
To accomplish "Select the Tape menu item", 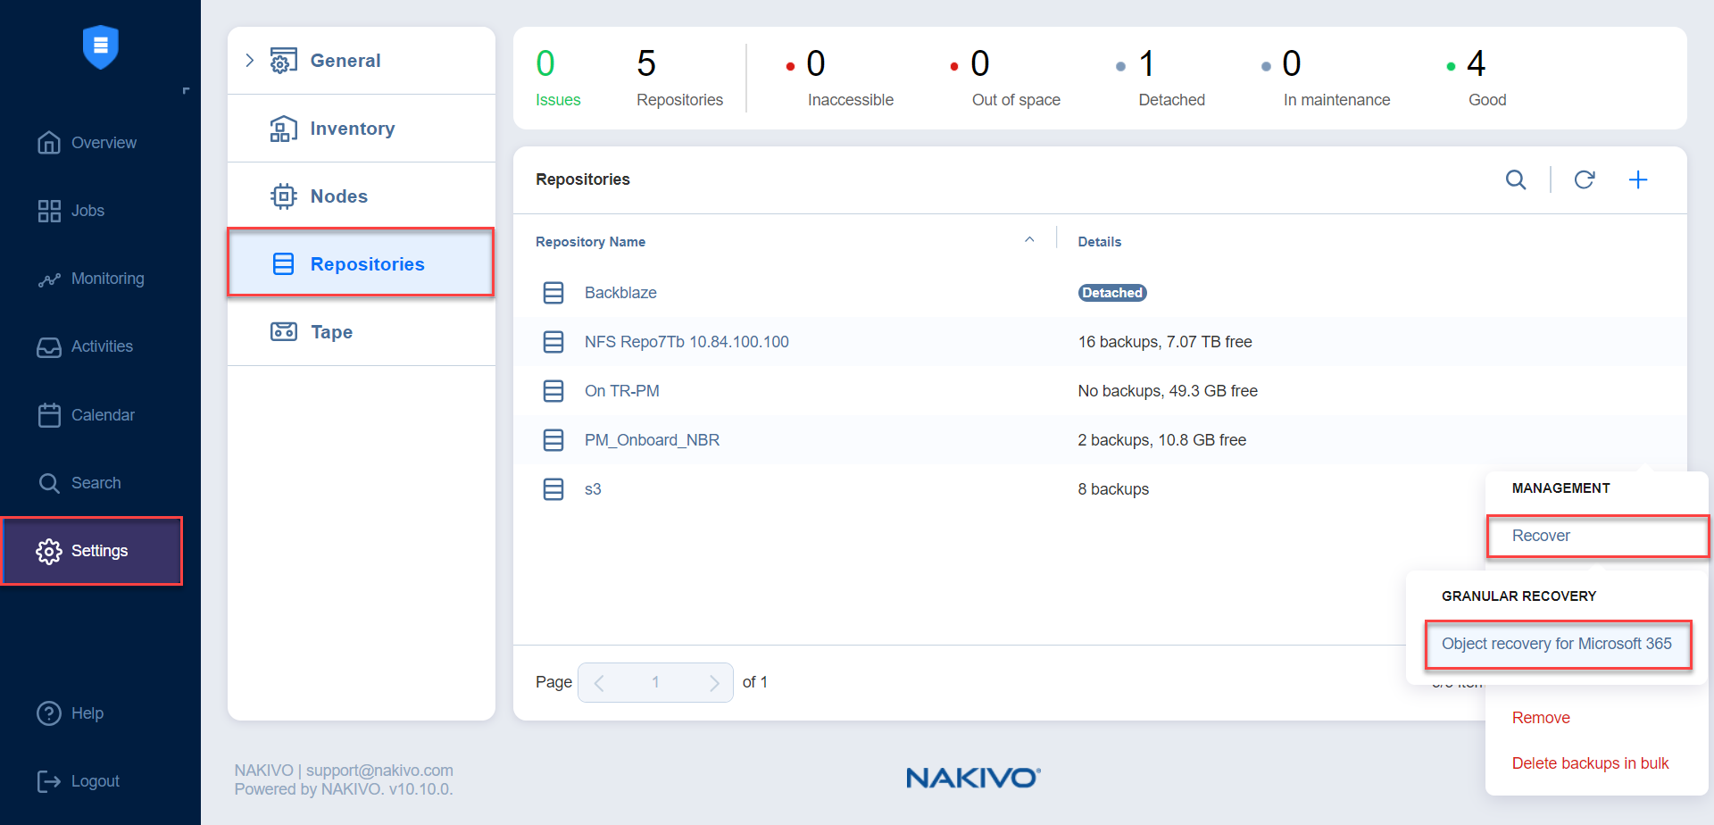I will pyautogui.click(x=362, y=332).
